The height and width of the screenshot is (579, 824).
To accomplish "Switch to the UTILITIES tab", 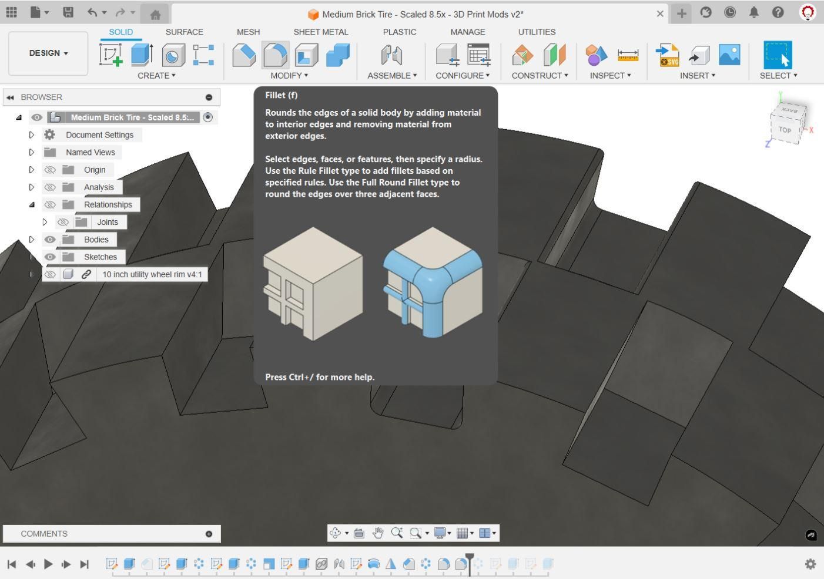I will click(537, 32).
